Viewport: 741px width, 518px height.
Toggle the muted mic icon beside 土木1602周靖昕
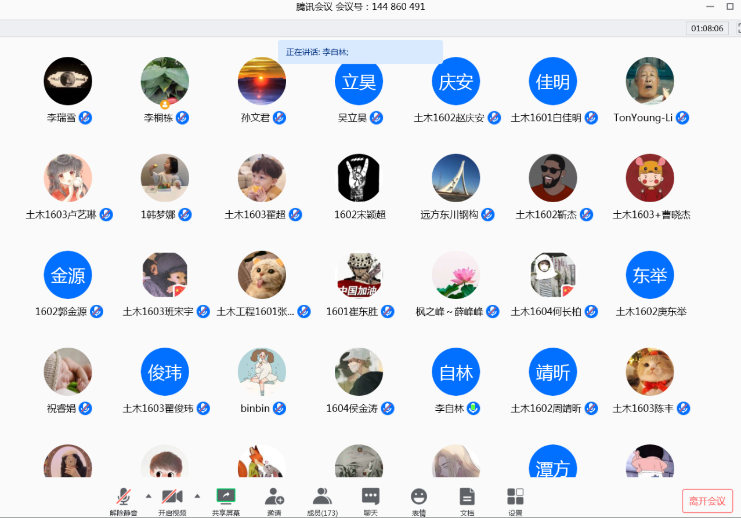(591, 408)
